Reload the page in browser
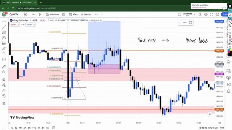The height and width of the screenshot is (130, 232). (13, 8)
